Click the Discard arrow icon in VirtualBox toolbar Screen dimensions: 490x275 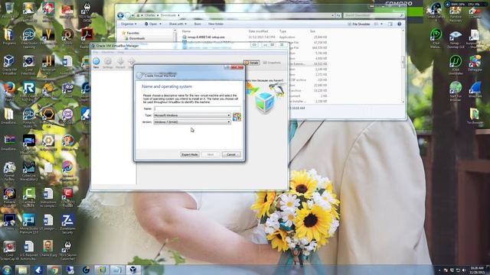click(x=120, y=61)
